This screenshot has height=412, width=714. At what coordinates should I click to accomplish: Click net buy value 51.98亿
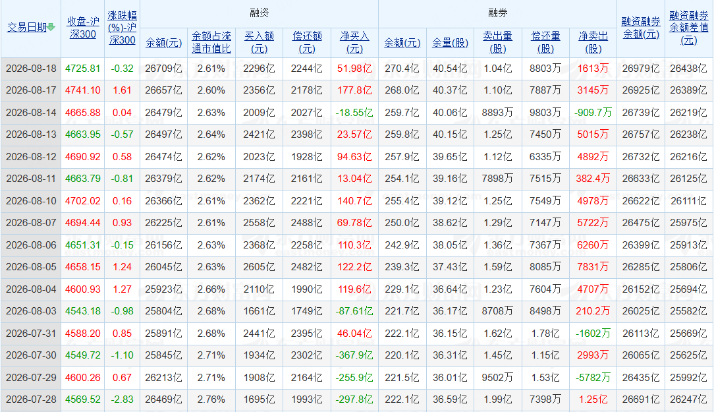pos(355,69)
